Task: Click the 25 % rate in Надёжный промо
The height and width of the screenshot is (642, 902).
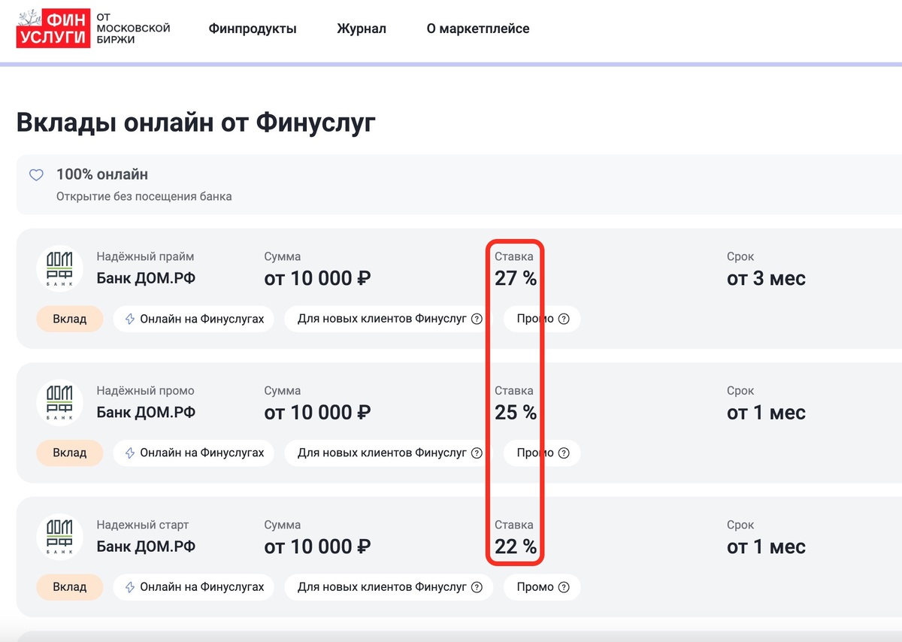Action: tap(516, 413)
